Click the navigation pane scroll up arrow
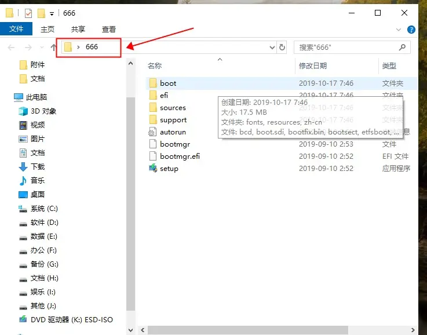Viewport: 427px width, 335px height. coord(131,63)
